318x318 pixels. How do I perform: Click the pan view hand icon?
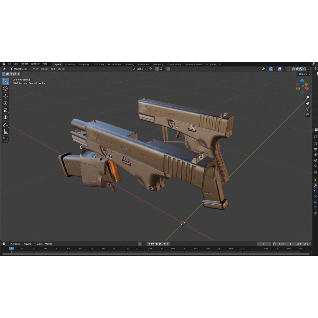click(x=307, y=103)
